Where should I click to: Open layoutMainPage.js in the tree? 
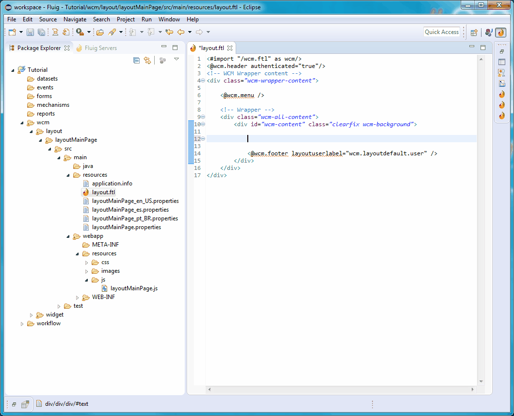[x=134, y=288]
